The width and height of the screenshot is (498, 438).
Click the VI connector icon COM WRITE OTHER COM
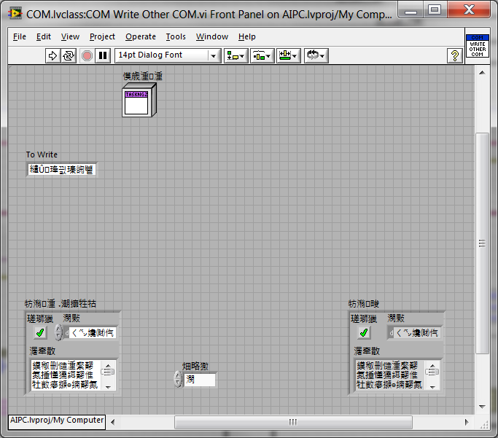click(x=478, y=46)
